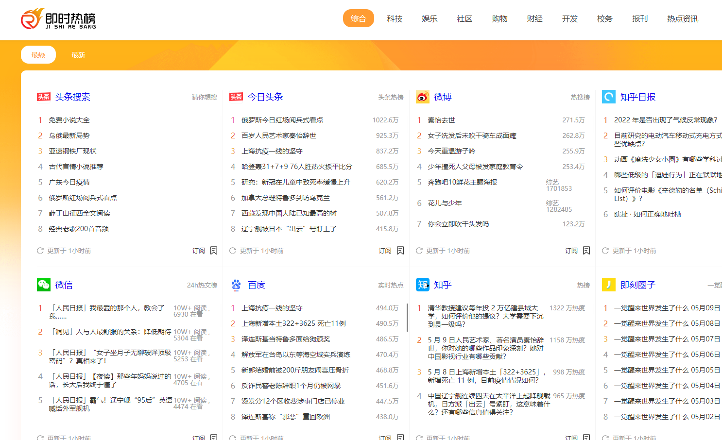This screenshot has width=722, height=440.
Task: Click the 实时热点 label on 百度
Action: (391, 285)
